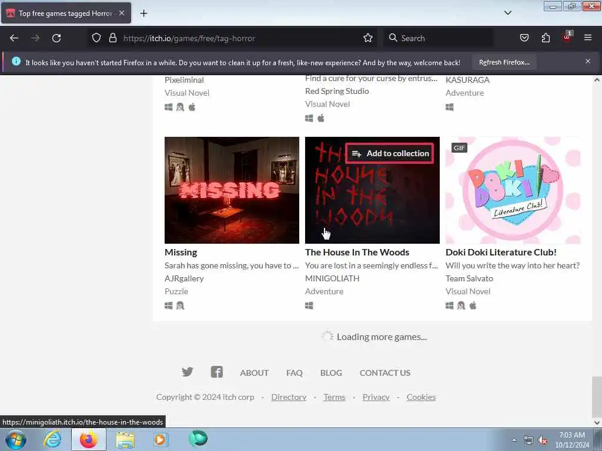The width and height of the screenshot is (602, 451).
Task: Open Windows Media Player from taskbar
Action: (x=160, y=440)
